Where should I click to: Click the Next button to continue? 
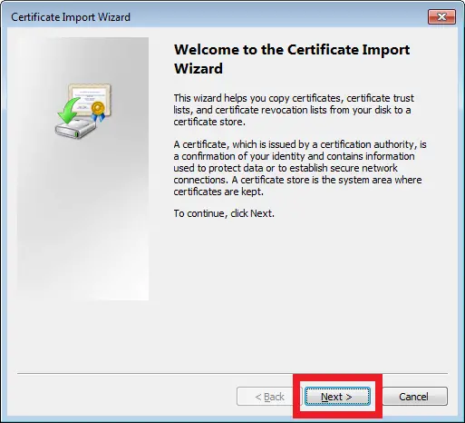click(x=337, y=396)
